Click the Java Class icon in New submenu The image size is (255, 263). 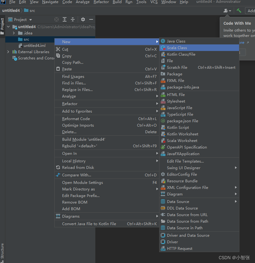(x=163, y=41)
